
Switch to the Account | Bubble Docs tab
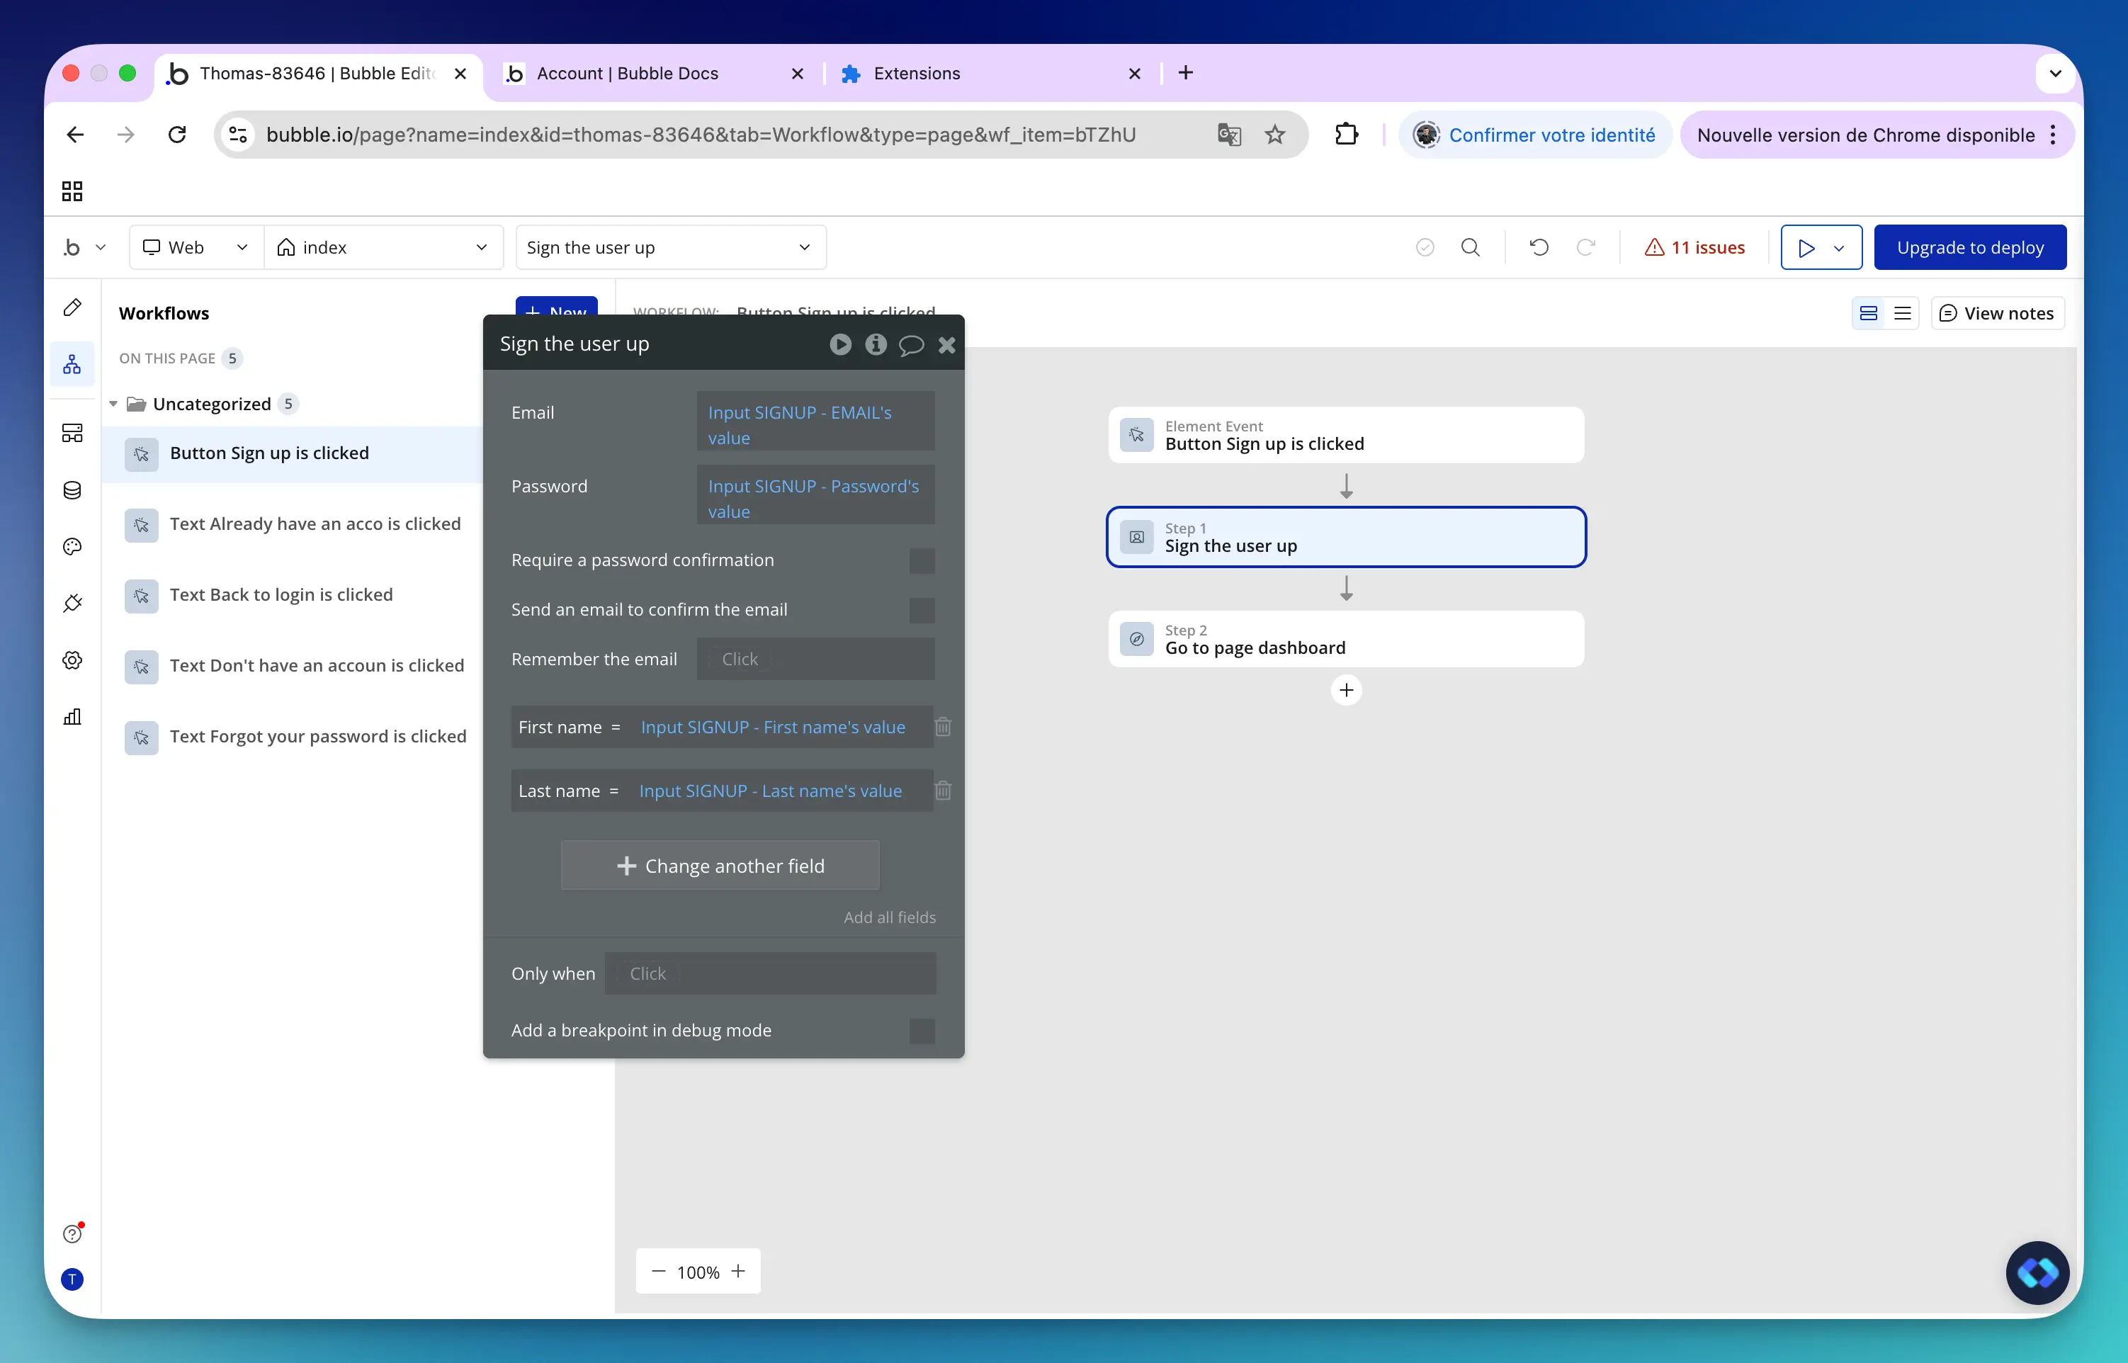coord(655,74)
